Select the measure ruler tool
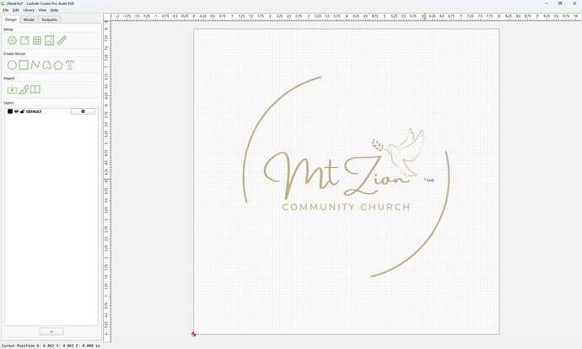 coord(62,40)
